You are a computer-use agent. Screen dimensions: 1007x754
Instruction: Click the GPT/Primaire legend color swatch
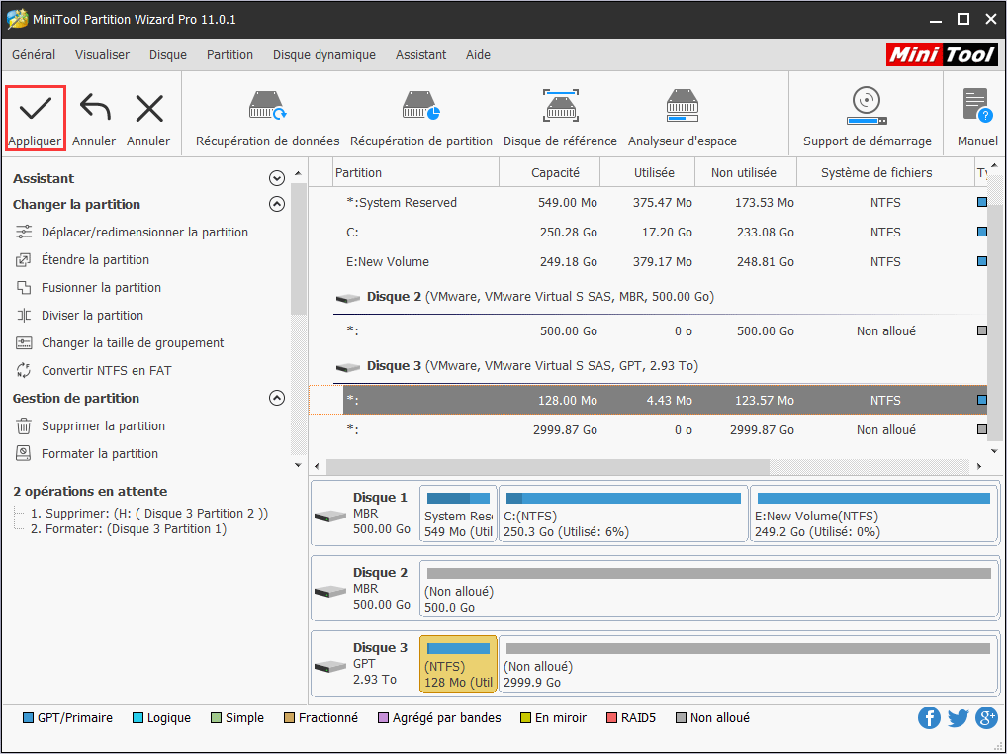point(28,718)
